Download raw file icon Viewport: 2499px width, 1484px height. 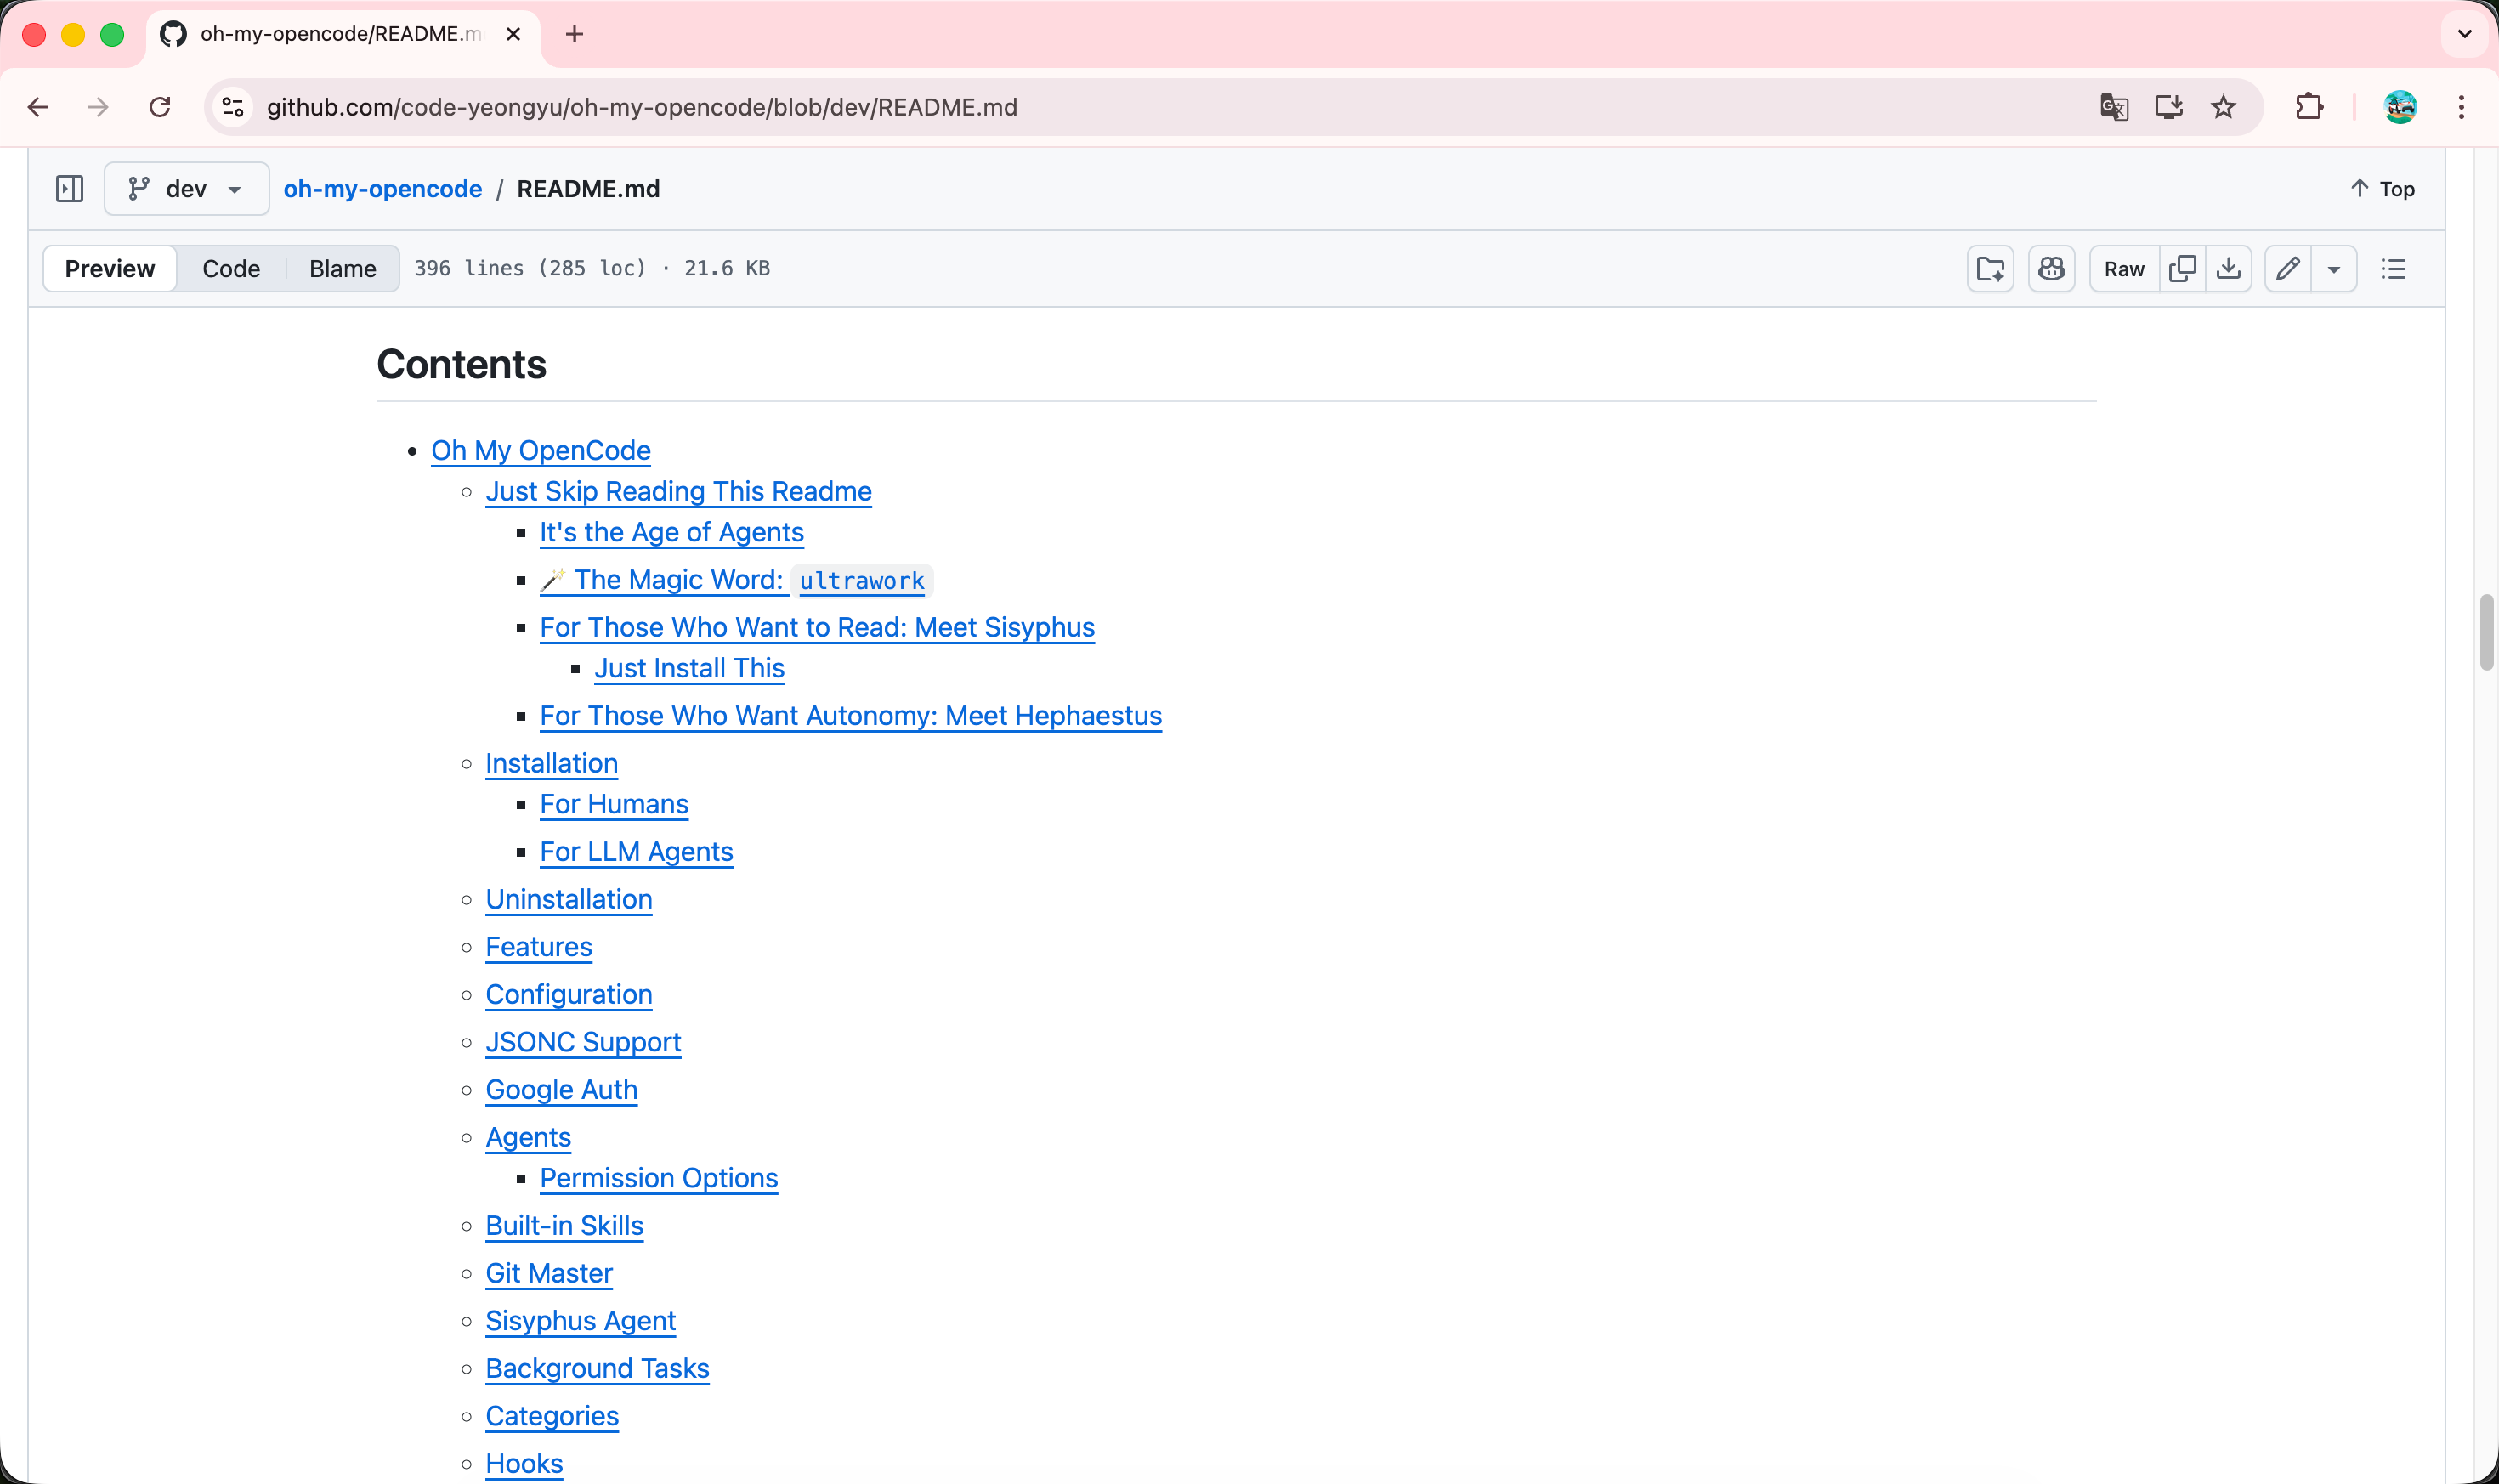click(x=2228, y=269)
